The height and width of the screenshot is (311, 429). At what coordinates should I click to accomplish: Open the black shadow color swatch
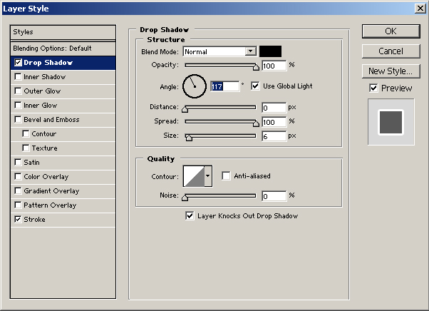point(270,51)
